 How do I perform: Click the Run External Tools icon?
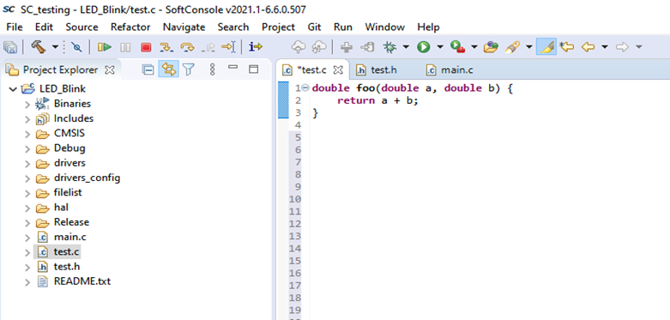(457, 47)
